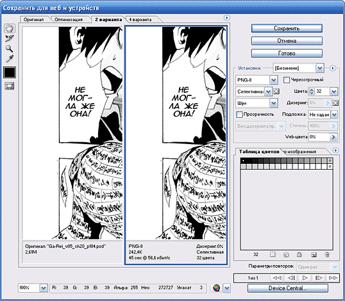Switch to the image size tab

(x=301, y=152)
